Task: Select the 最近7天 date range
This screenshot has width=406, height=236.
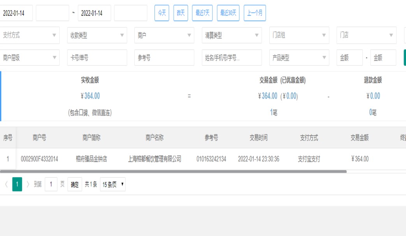Action: point(202,13)
